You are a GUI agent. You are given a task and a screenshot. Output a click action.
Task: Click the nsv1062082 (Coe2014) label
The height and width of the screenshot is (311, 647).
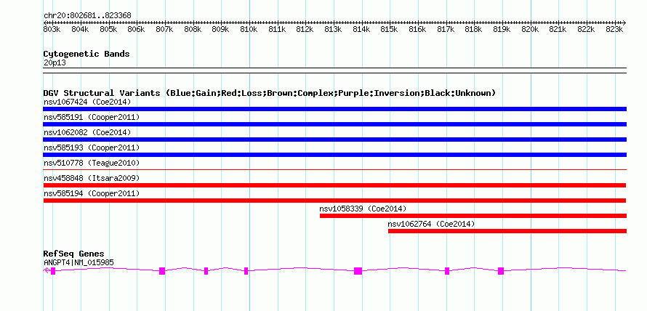tap(87, 132)
